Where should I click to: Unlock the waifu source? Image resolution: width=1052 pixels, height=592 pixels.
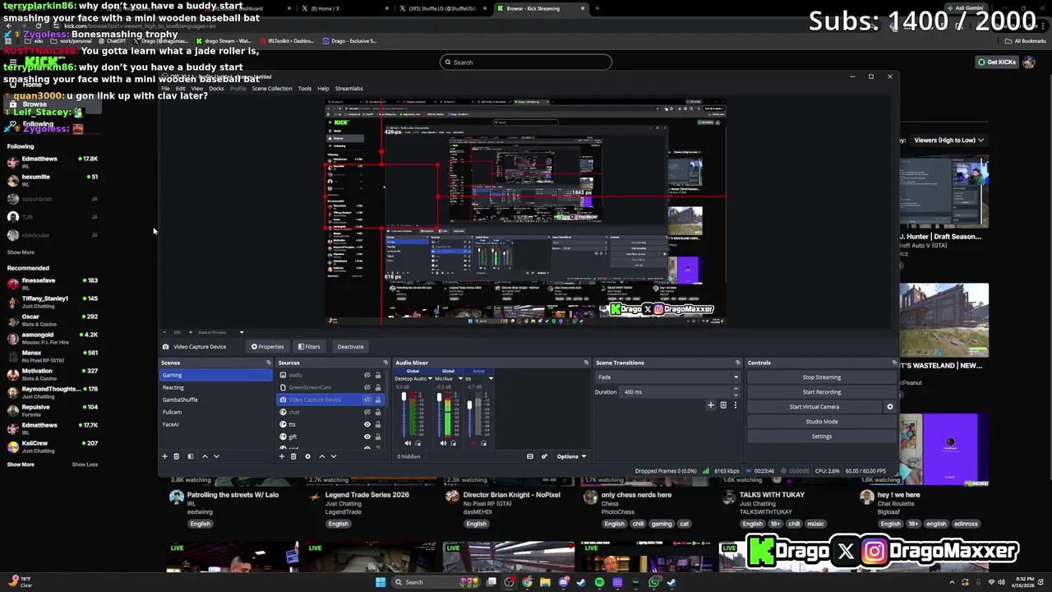pos(378,375)
